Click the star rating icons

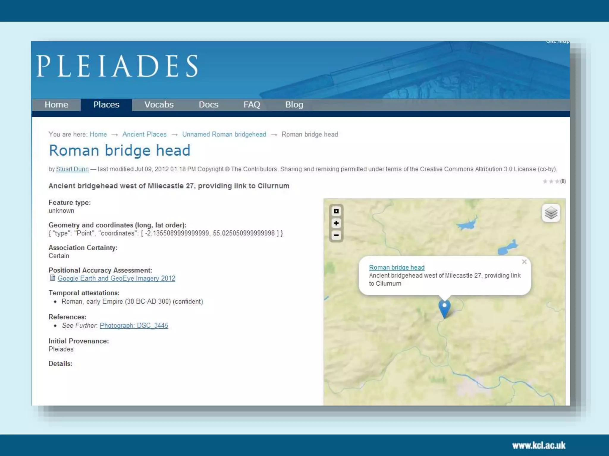[x=551, y=181]
